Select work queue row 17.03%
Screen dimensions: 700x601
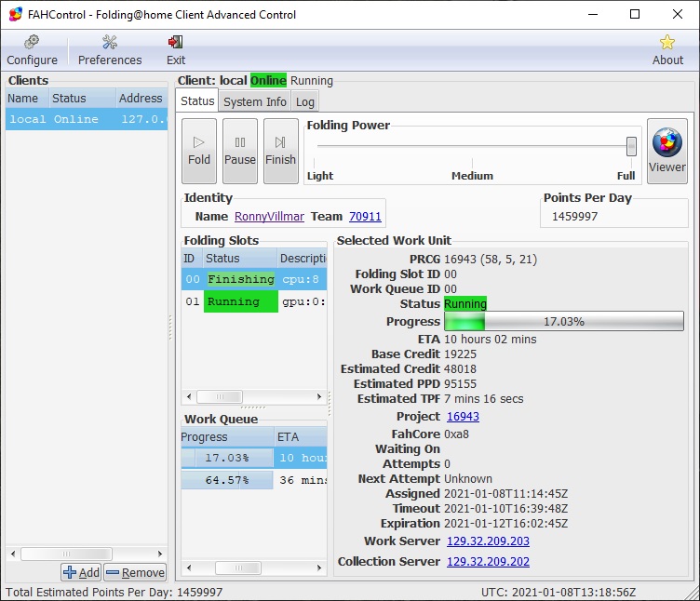(254, 458)
